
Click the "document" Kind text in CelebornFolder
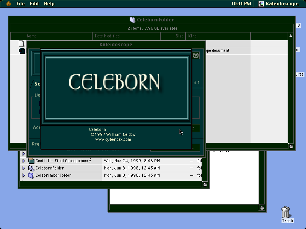(x=221, y=51)
